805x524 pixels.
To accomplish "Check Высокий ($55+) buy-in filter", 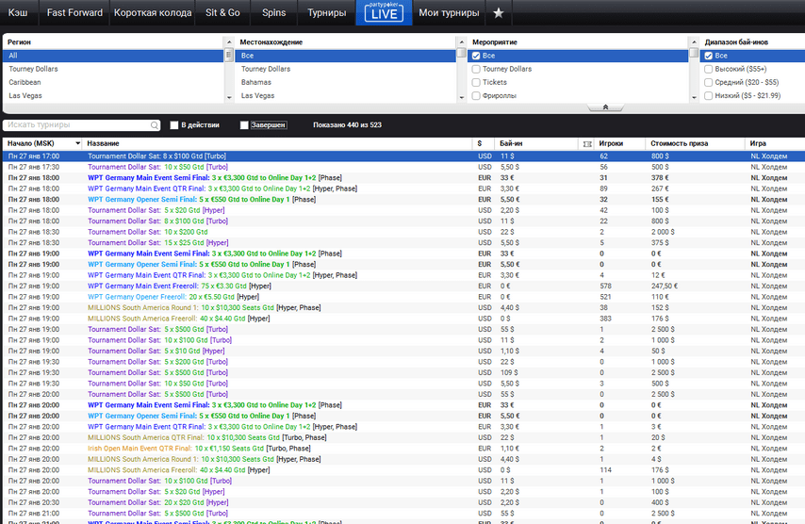I will click(709, 69).
